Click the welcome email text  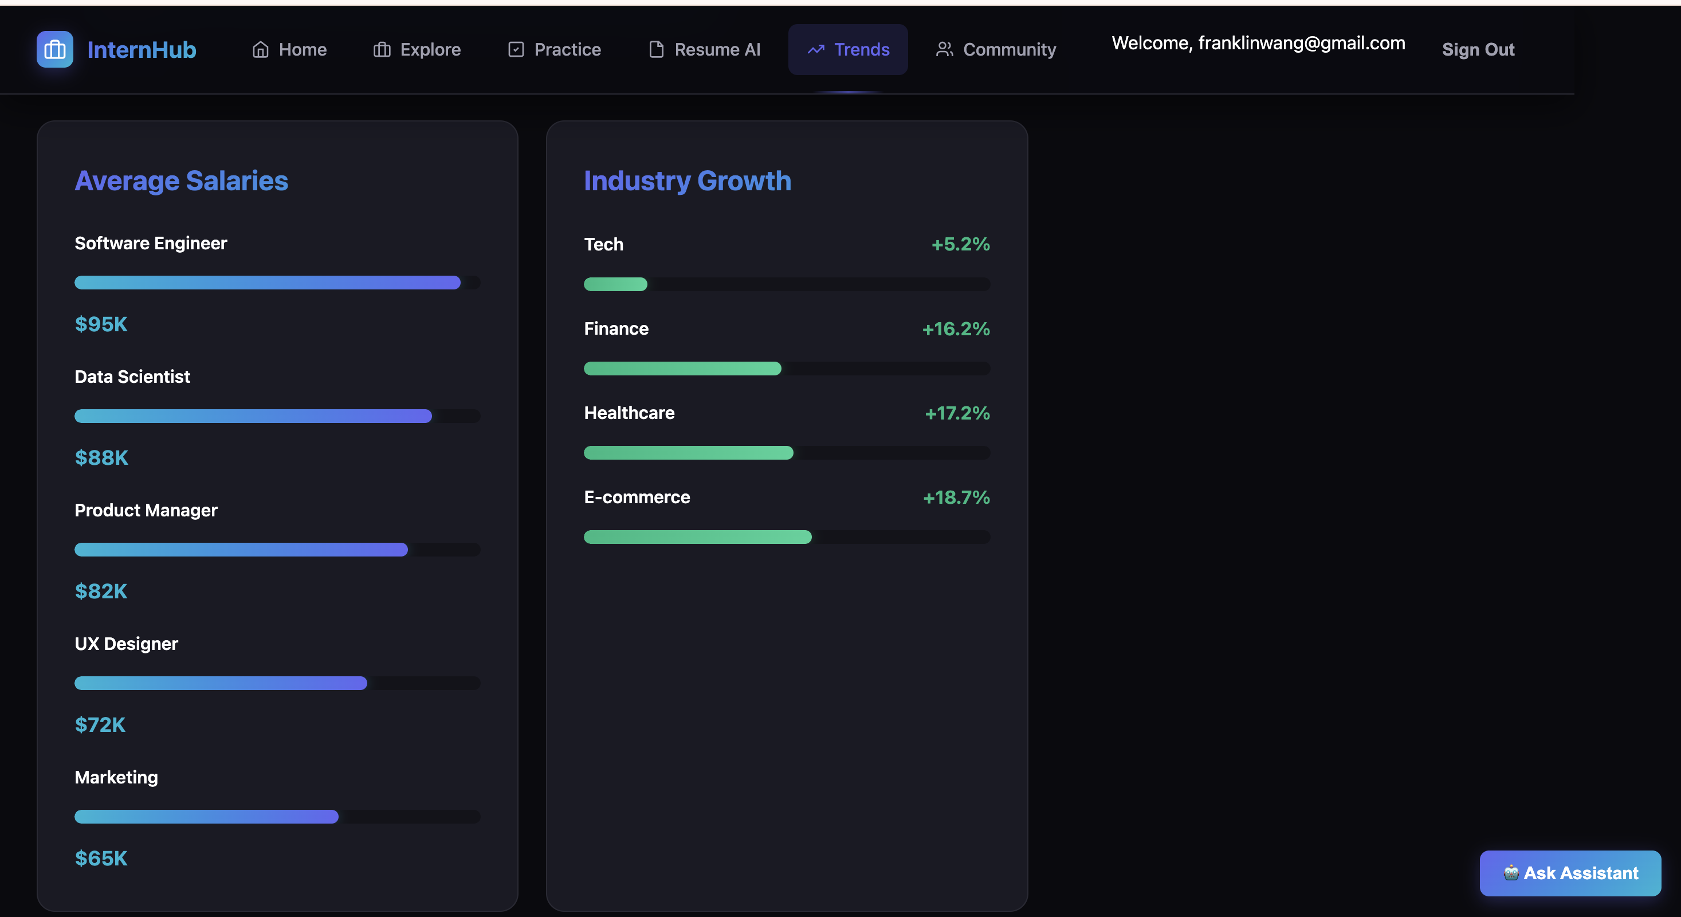pyautogui.click(x=1258, y=43)
